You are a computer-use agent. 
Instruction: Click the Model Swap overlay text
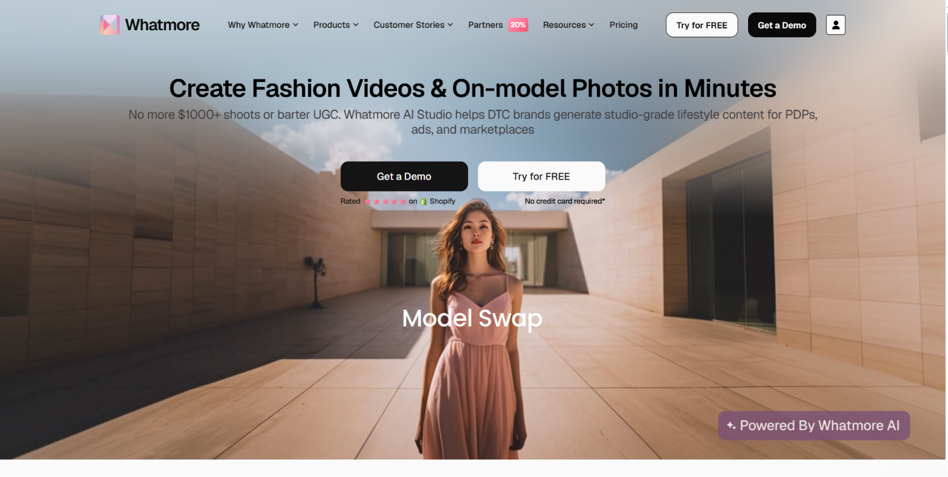click(x=472, y=319)
